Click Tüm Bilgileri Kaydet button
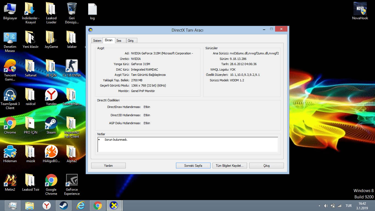 230,166
